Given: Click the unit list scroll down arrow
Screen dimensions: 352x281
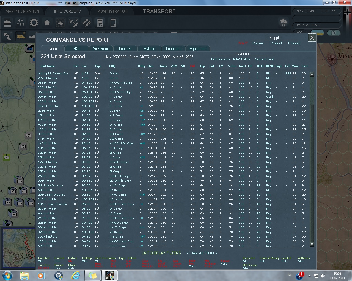Looking at the screenshot, I should (312, 244).
